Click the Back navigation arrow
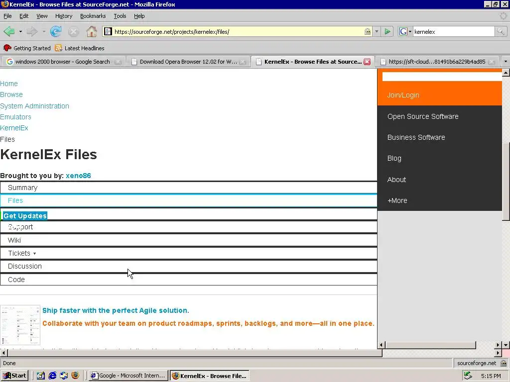This screenshot has height=382, width=510. 9,31
